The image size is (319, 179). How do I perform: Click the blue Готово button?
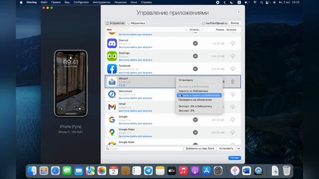(235, 158)
